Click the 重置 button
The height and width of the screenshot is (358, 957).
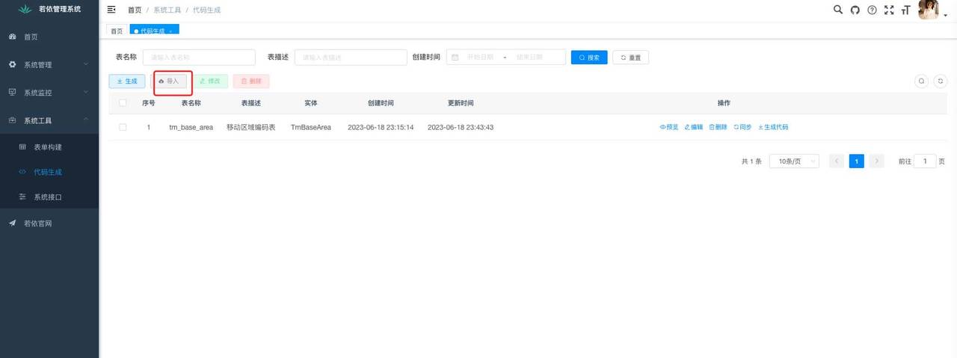(x=630, y=58)
